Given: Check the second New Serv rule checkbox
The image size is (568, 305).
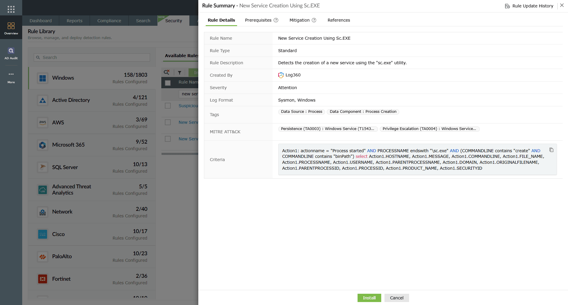Looking at the screenshot, I should coord(168,139).
